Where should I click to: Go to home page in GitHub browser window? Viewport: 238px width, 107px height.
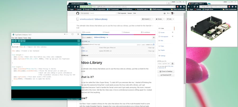78,7
